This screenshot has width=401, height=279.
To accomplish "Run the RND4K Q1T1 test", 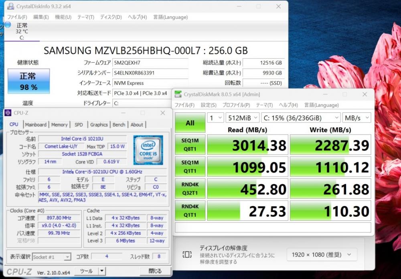I will point(190,211).
